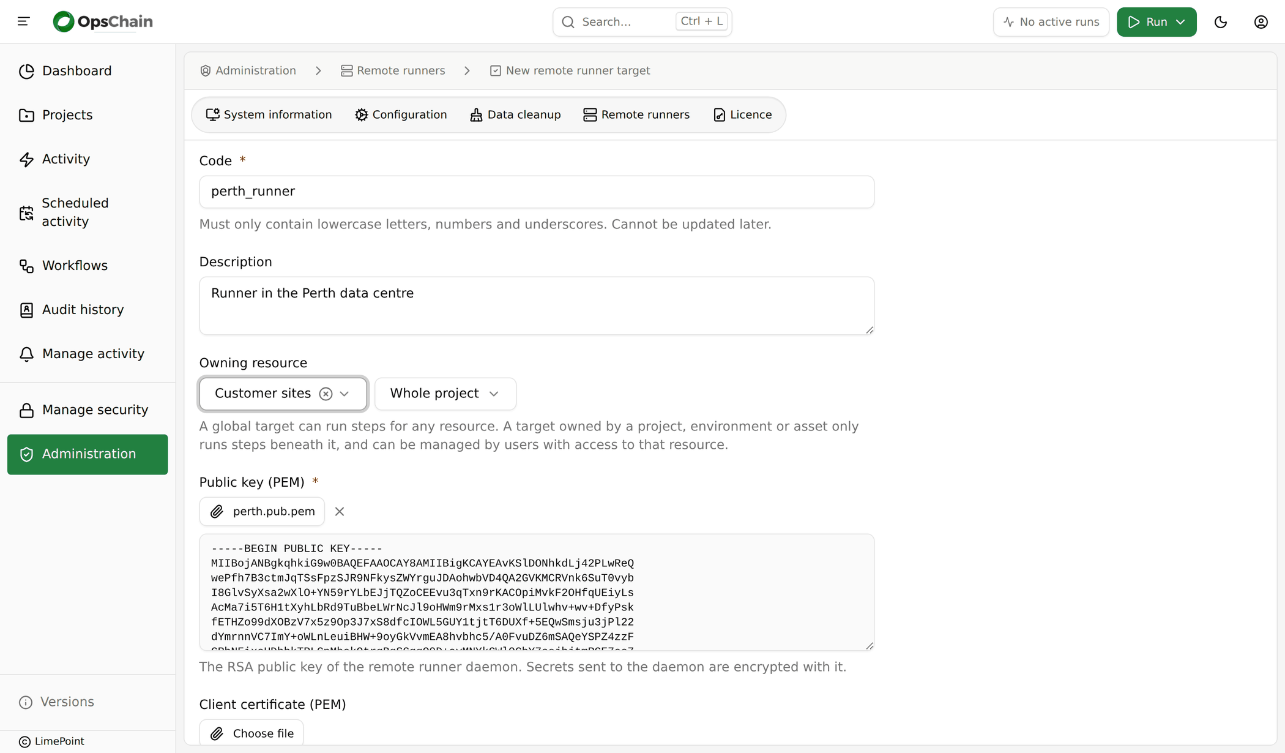Click into the Description text area
This screenshot has height=753, width=1285.
click(537, 306)
